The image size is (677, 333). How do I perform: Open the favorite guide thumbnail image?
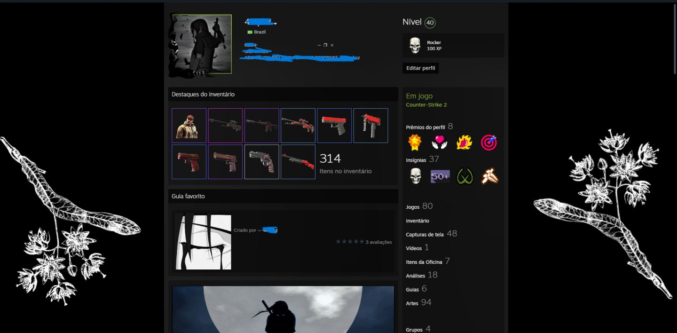coord(204,242)
